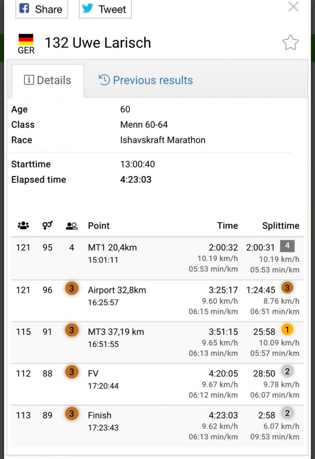Screen dimensions: 315x459
Task: Click the class placement icon header
Action: click(71, 225)
